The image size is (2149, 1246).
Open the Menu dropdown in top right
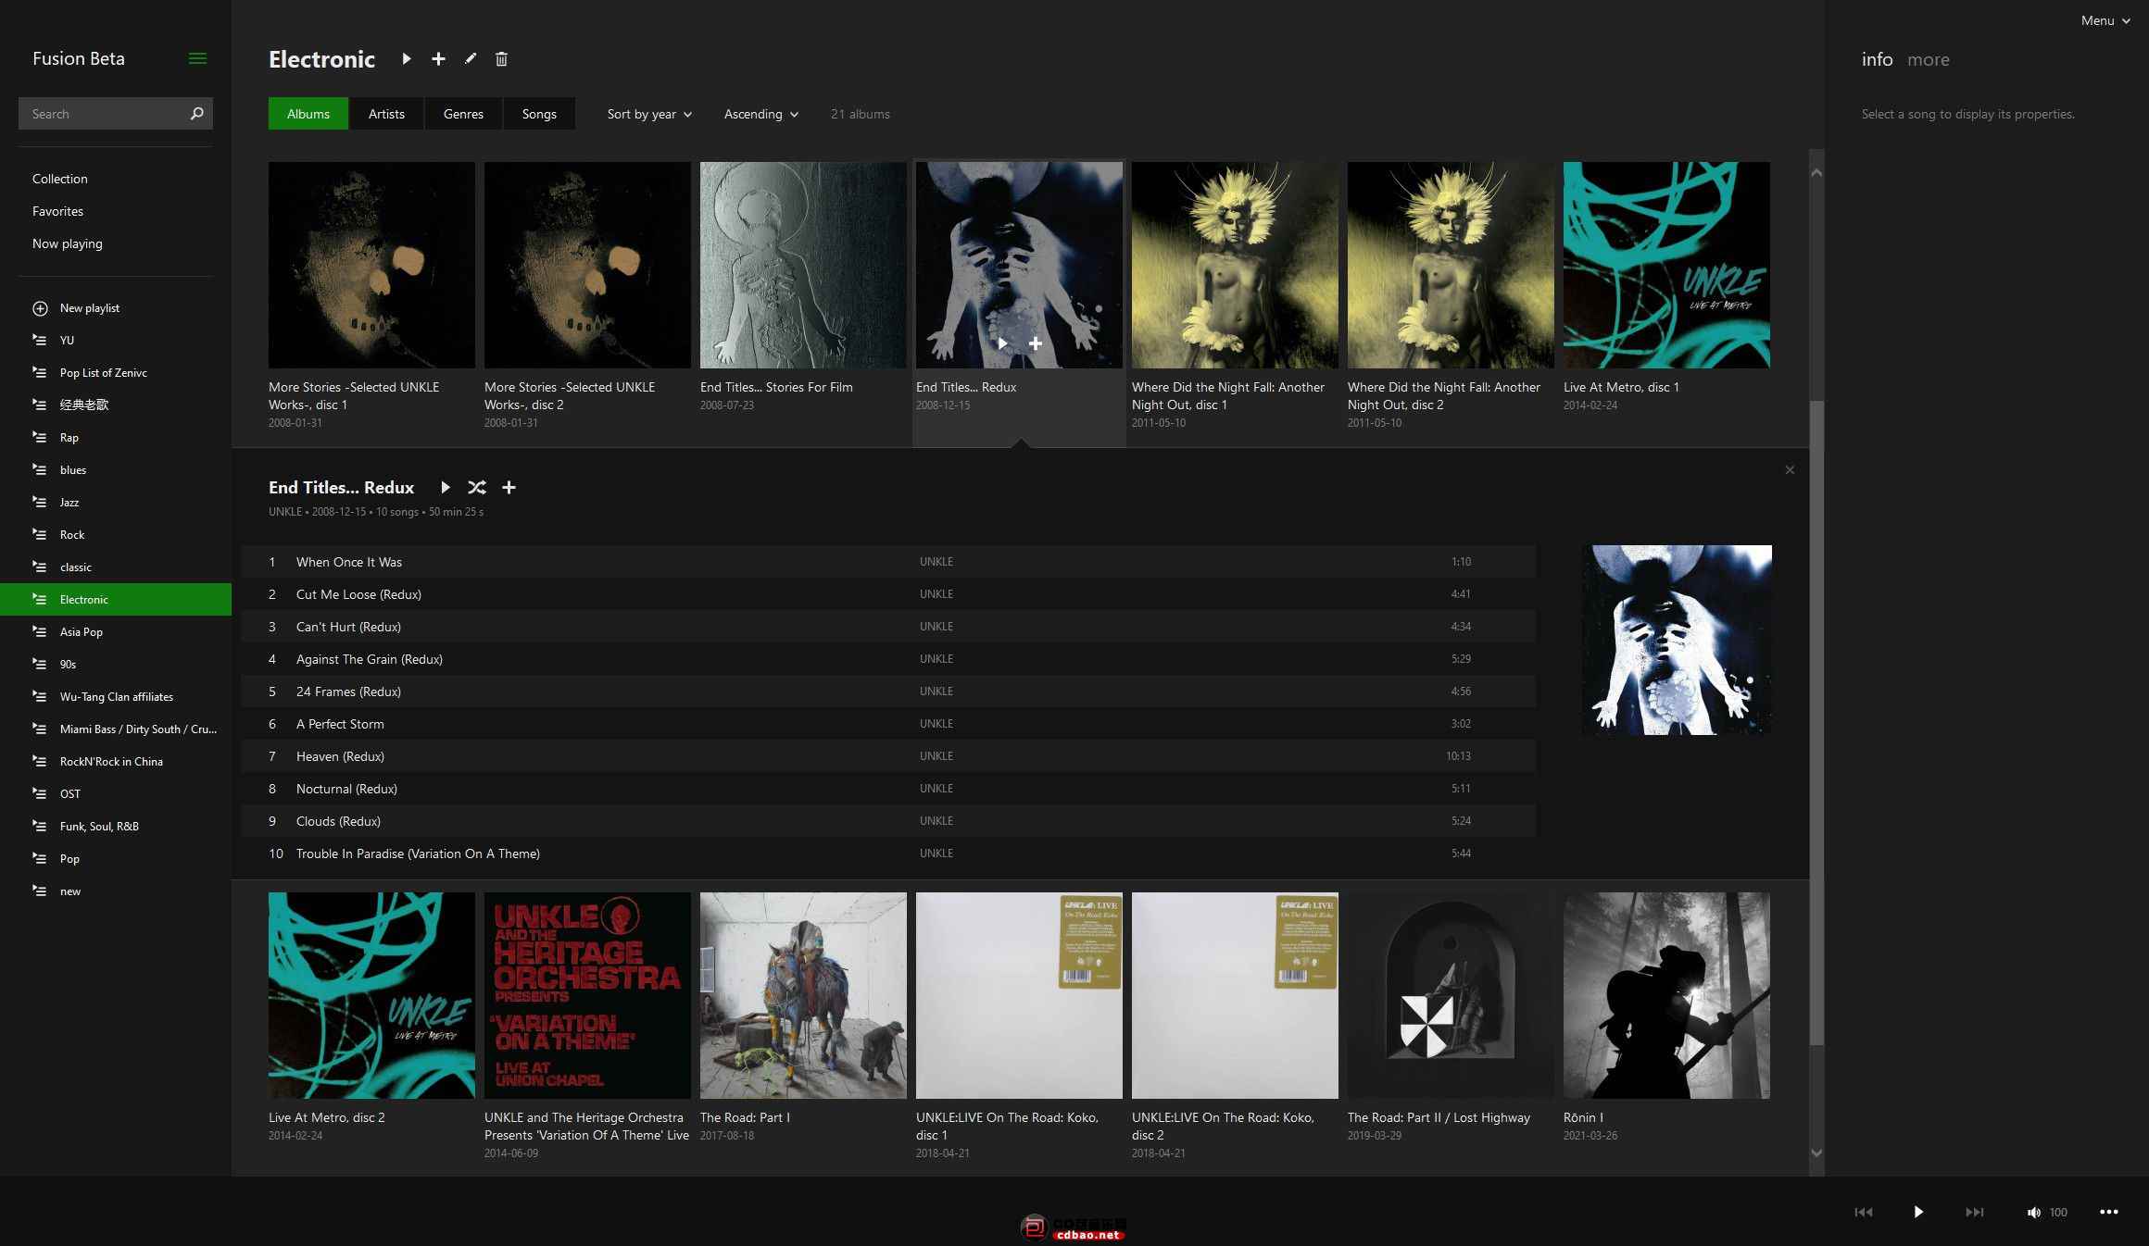(x=2105, y=20)
